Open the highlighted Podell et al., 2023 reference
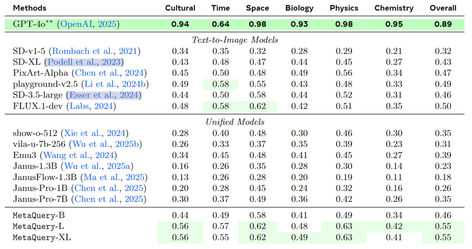The image size is (472, 249). [x=84, y=62]
